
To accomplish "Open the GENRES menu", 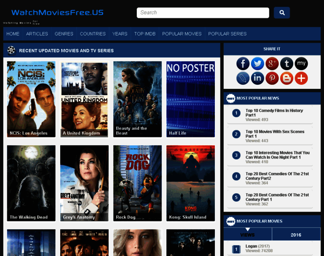I will [x=64, y=34].
